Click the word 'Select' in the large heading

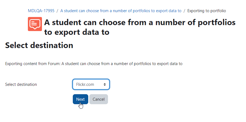[17, 45]
